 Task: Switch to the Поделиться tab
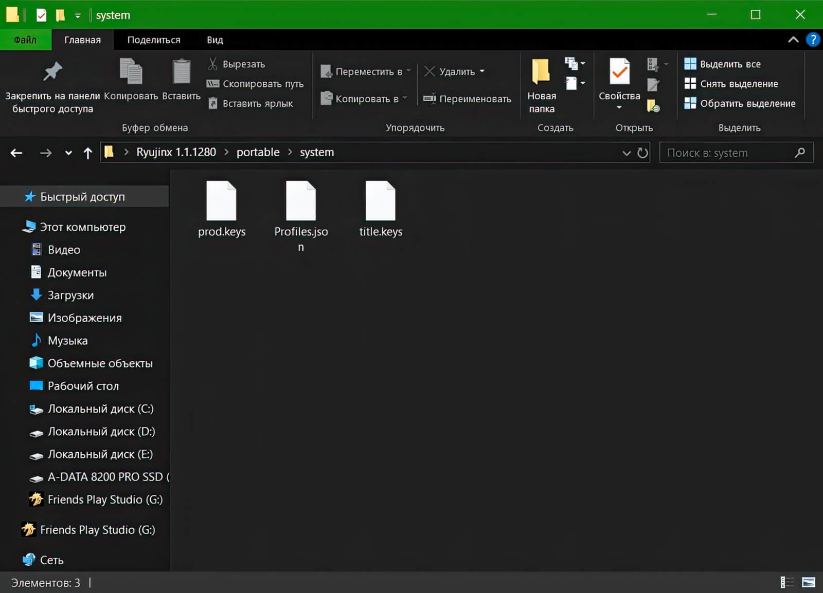coord(154,40)
